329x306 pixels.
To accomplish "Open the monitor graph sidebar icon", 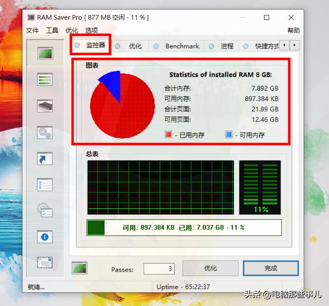I will click(45, 53).
